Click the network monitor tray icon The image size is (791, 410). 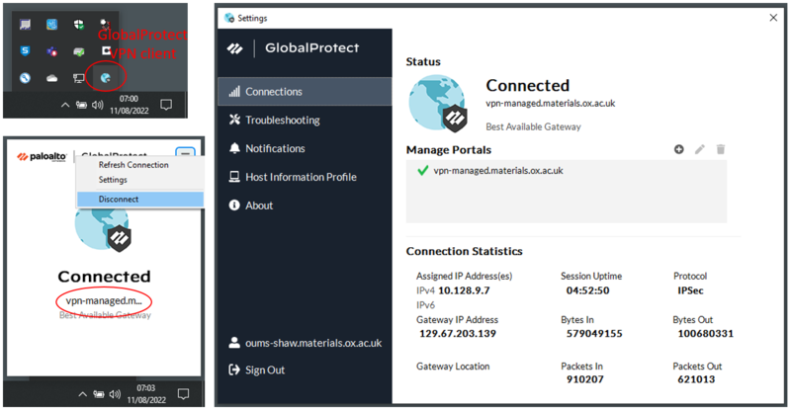pos(79,78)
